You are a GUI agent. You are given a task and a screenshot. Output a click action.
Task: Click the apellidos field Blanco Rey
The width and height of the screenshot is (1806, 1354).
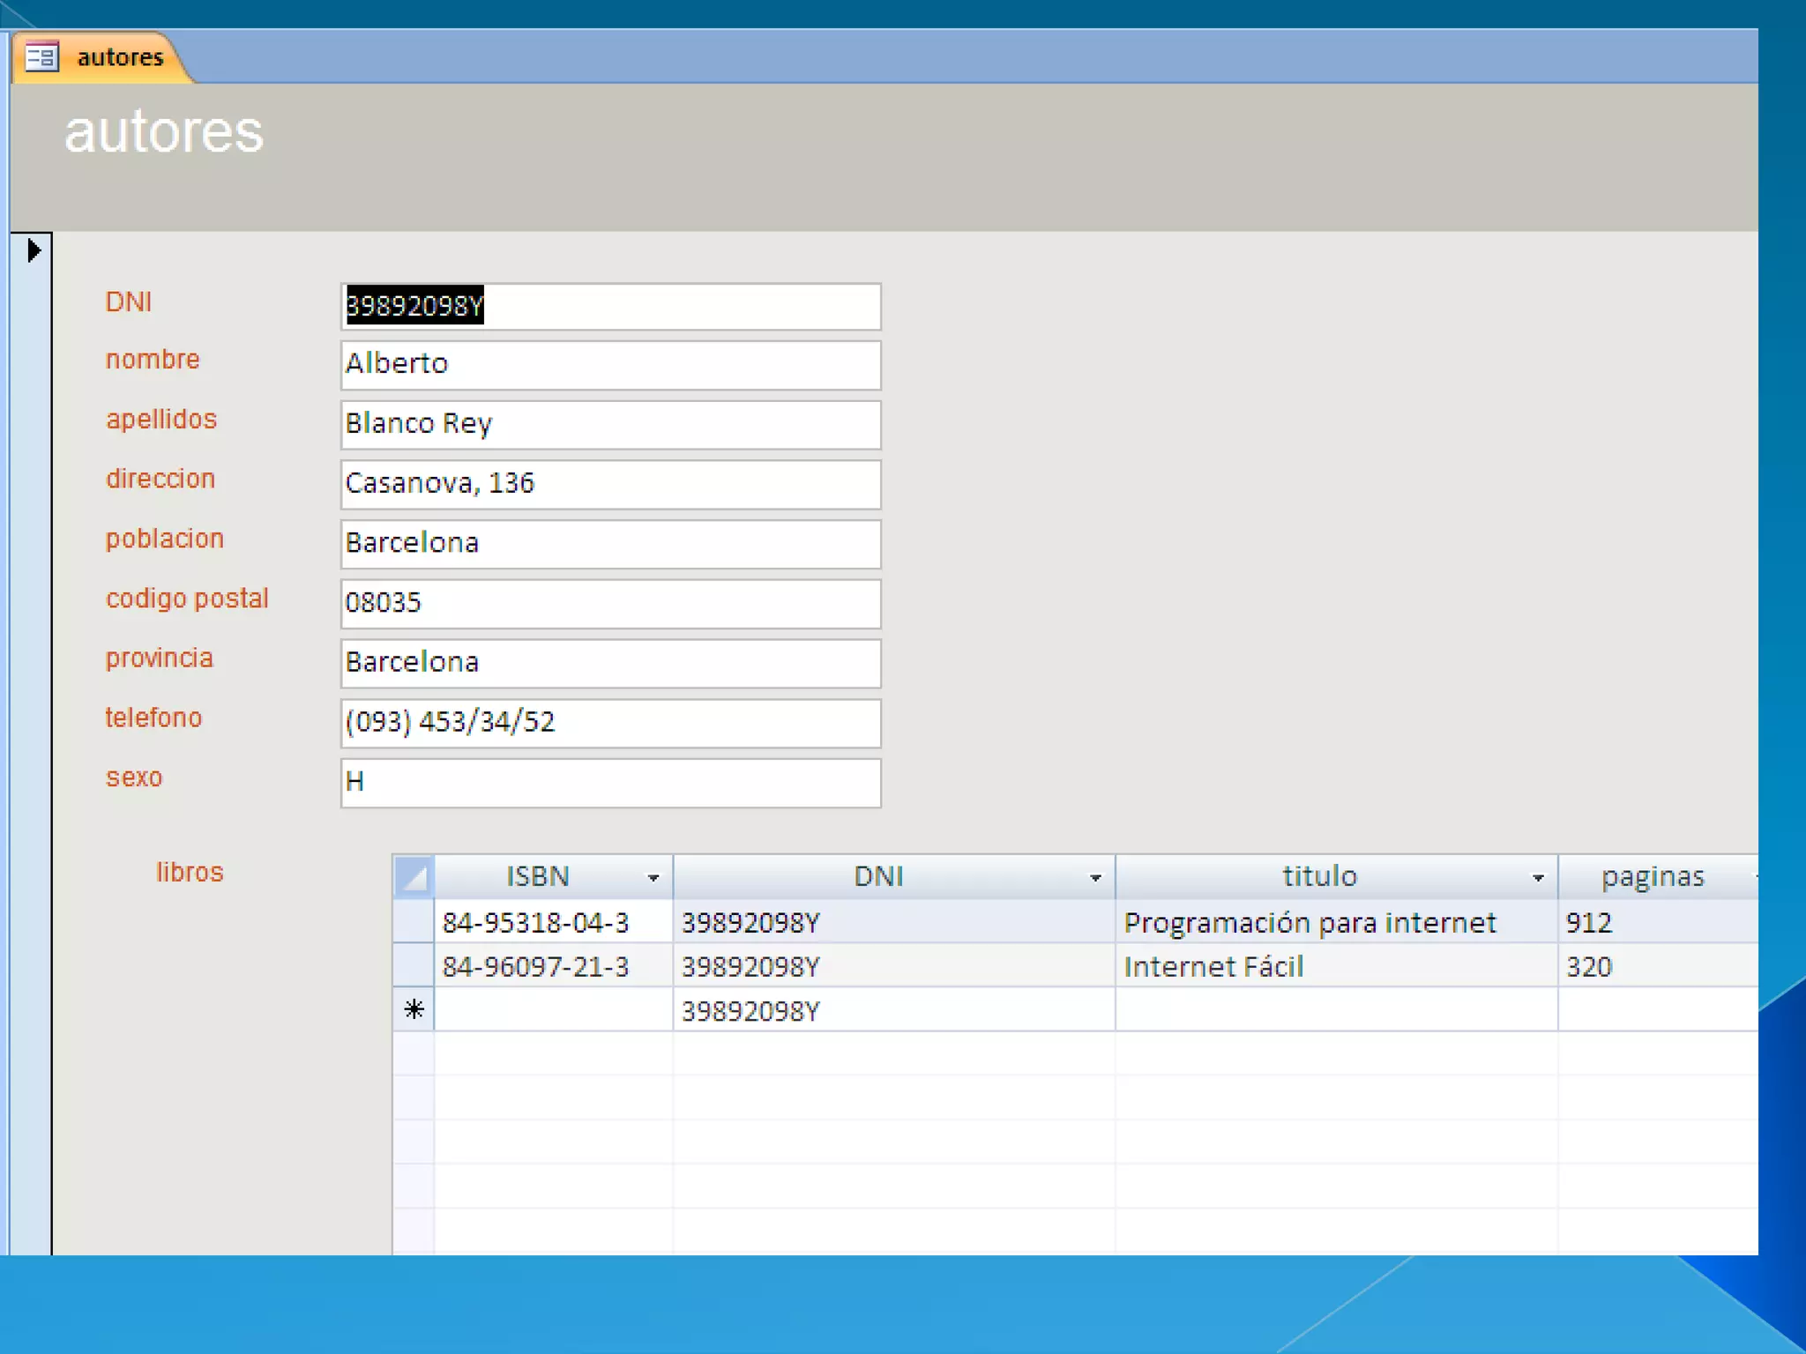tap(610, 424)
